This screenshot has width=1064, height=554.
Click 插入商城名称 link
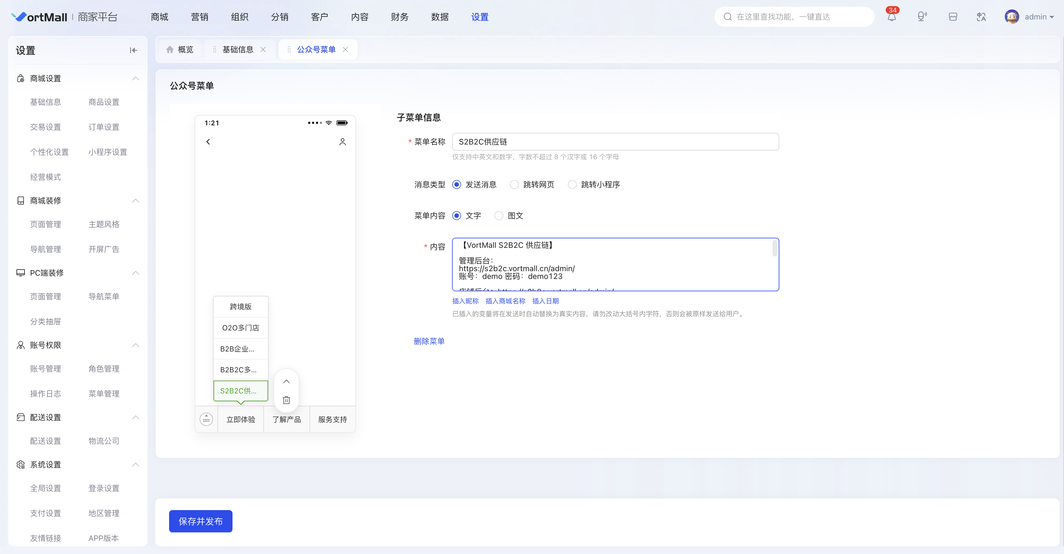(506, 301)
